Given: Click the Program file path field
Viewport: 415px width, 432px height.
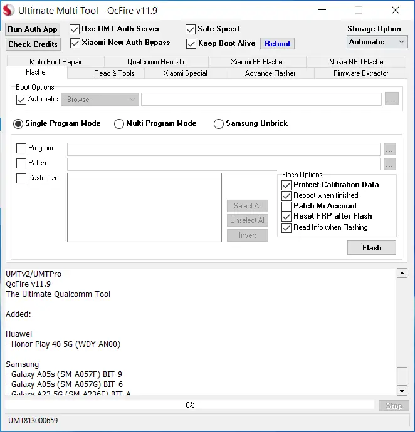Looking at the screenshot, I should pyautogui.click(x=224, y=150).
